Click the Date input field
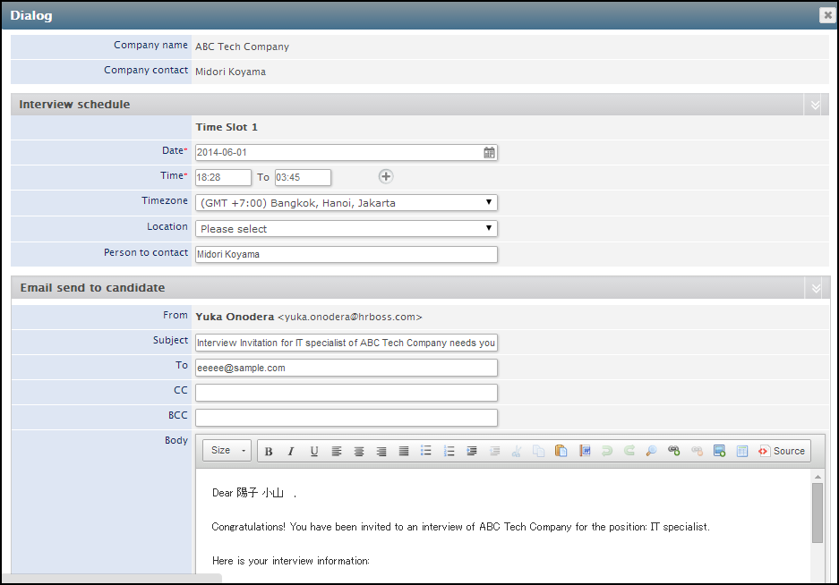 [x=347, y=152]
